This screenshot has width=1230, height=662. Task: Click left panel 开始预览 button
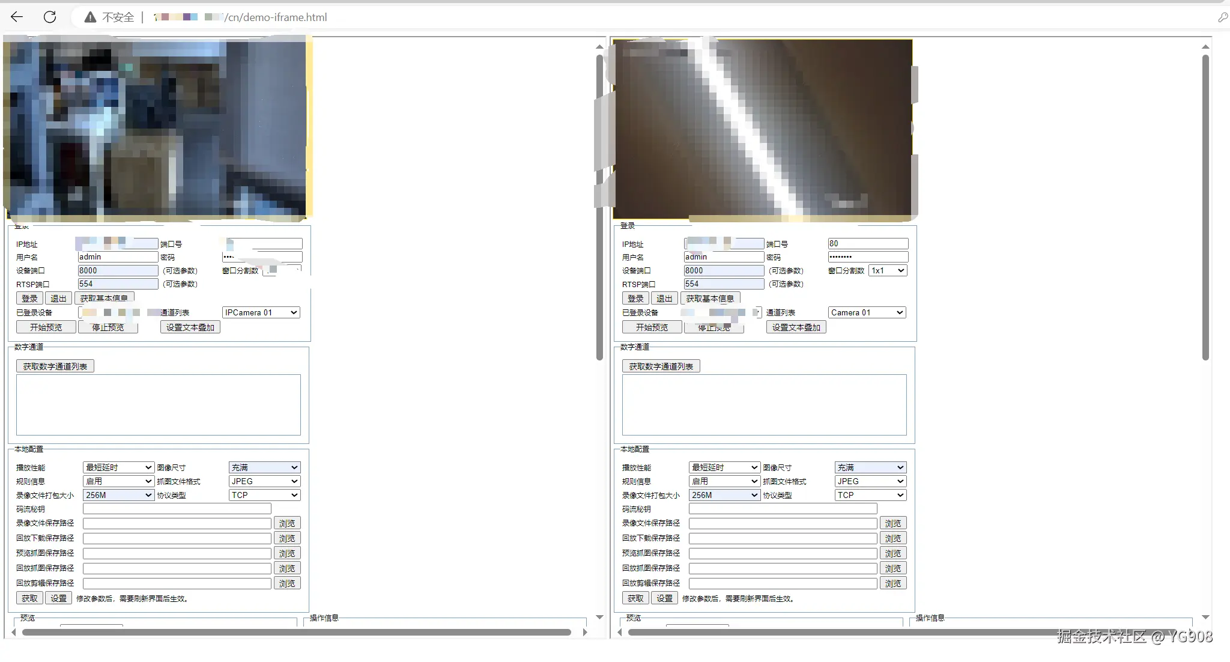pyautogui.click(x=46, y=327)
